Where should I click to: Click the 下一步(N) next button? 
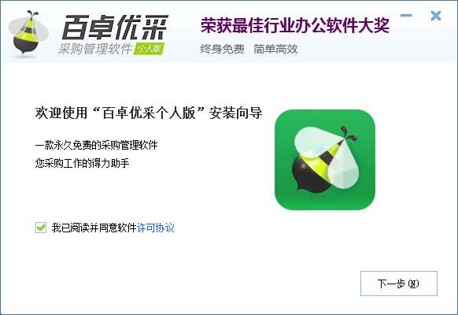pyautogui.click(x=399, y=283)
